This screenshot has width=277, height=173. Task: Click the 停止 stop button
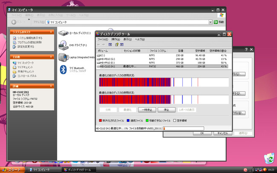167,110
